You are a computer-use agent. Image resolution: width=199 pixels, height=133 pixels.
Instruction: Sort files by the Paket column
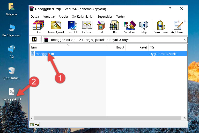pos(137,47)
